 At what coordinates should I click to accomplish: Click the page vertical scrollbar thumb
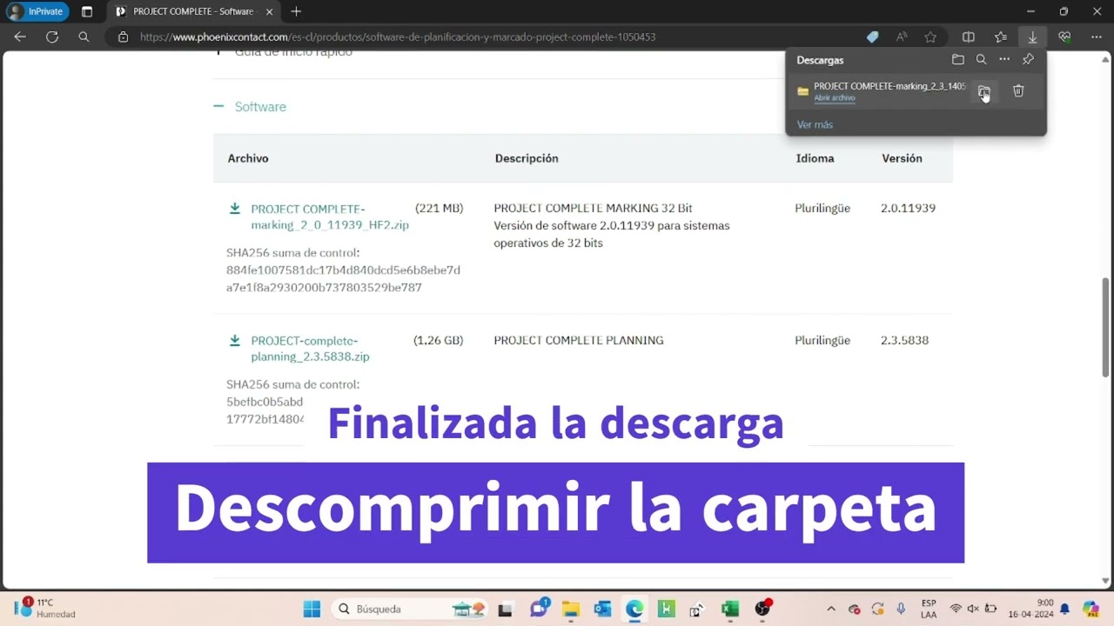click(1106, 328)
